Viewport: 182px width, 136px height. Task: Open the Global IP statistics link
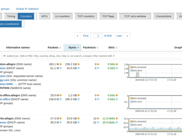click(x=27, y=9)
